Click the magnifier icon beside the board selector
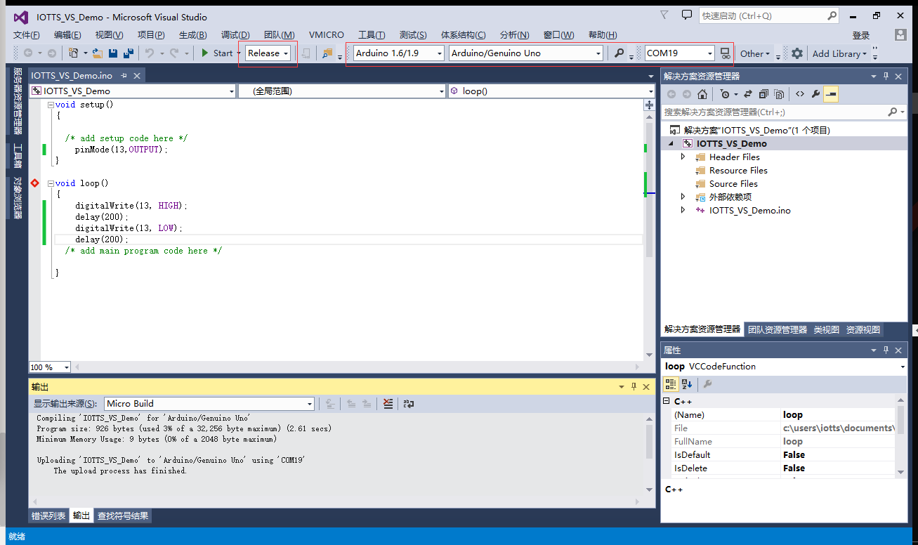Viewport: 918px width, 545px height. (619, 53)
